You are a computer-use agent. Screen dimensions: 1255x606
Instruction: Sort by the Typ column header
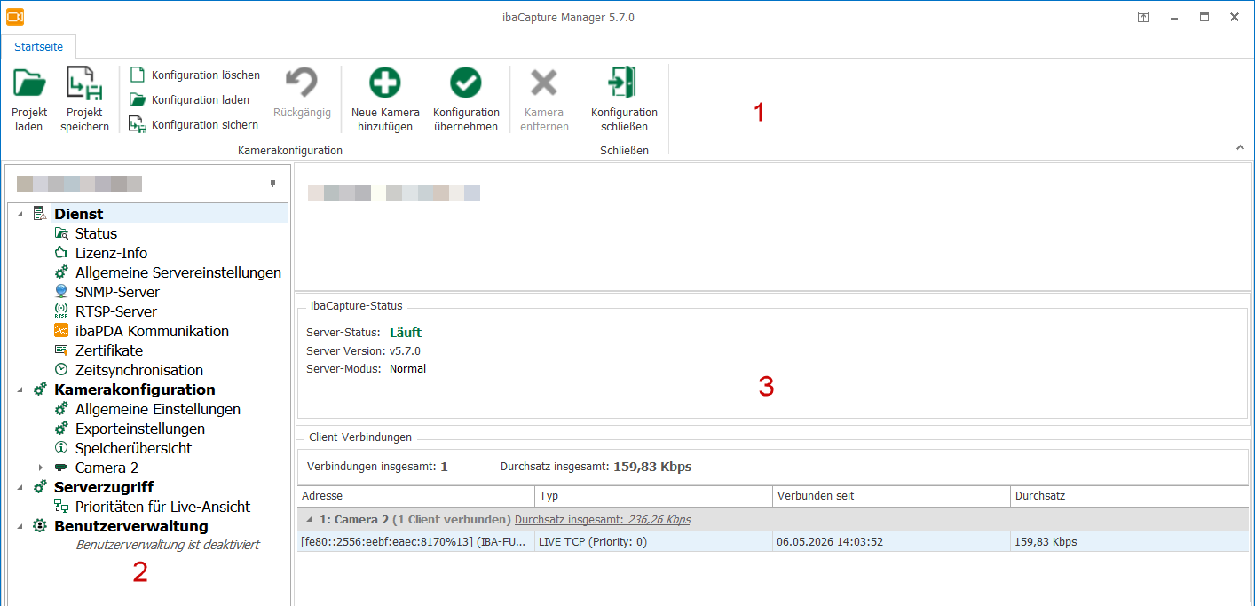[x=653, y=496]
